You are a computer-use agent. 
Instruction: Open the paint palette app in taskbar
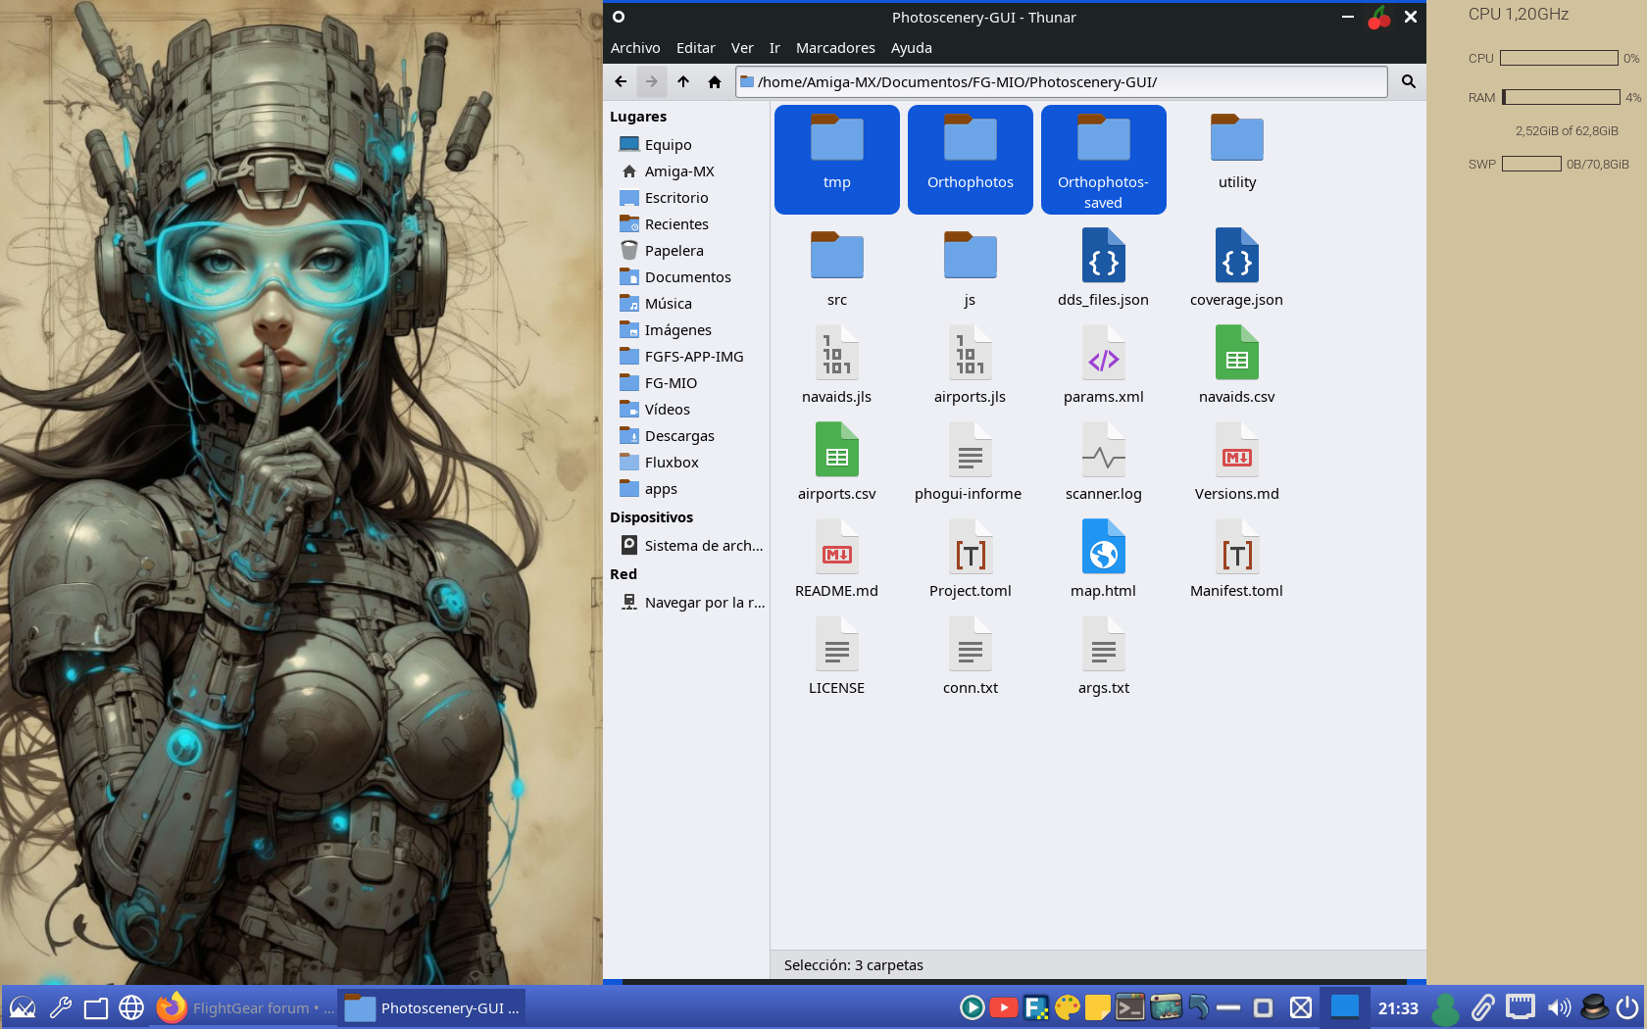pyautogui.click(x=1068, y=1007)
